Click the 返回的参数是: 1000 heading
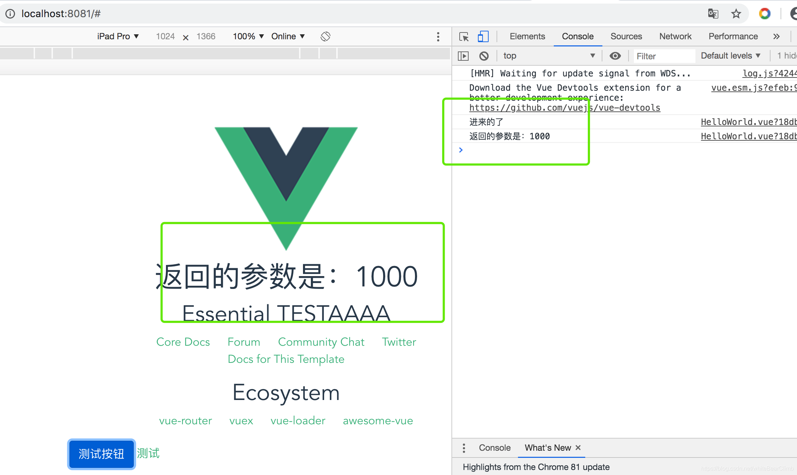Viewport: 797px width, 475px height. pos(287,276)
